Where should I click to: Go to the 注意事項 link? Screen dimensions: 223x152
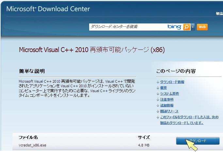pyautogui.click(x=167, y=100)
